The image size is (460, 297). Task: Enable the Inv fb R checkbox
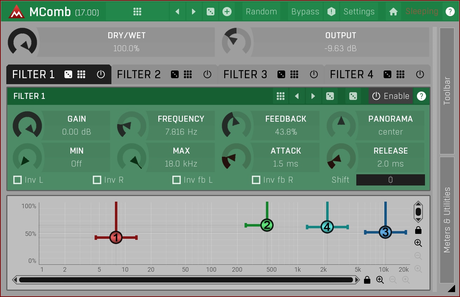(256, 180)
